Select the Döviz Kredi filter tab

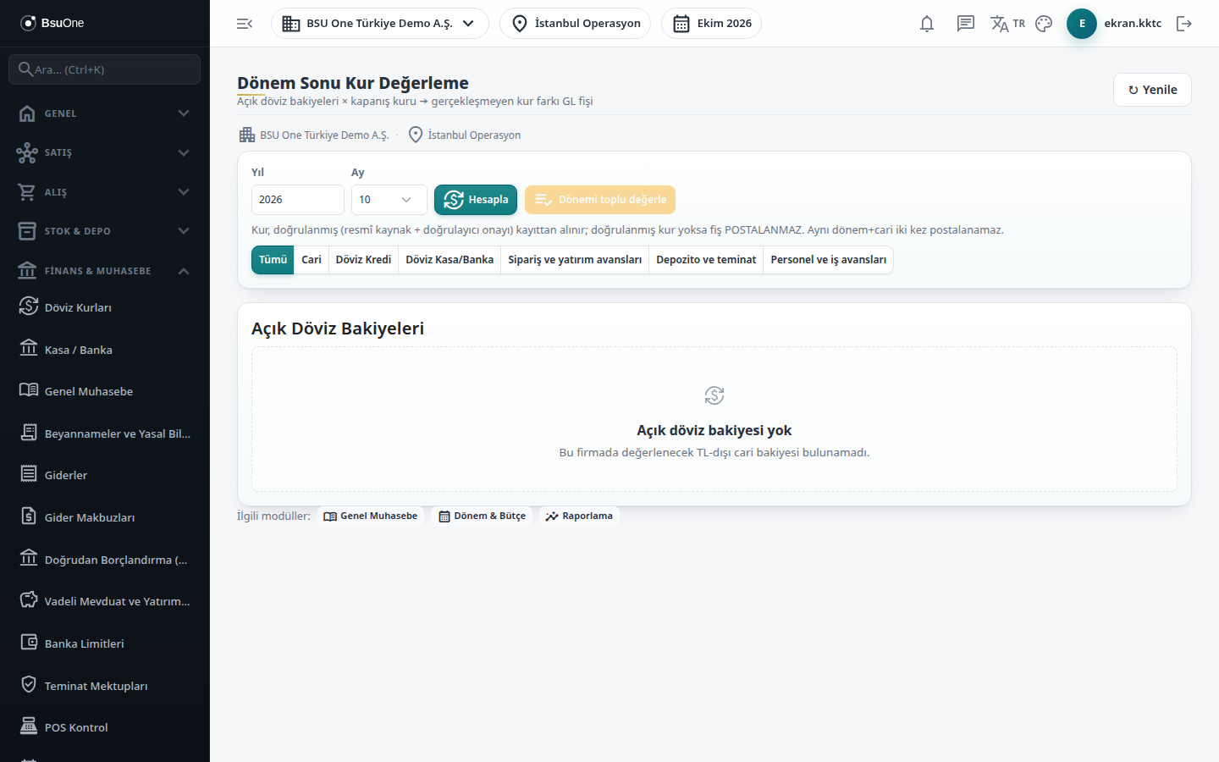(x=363, y=260)
